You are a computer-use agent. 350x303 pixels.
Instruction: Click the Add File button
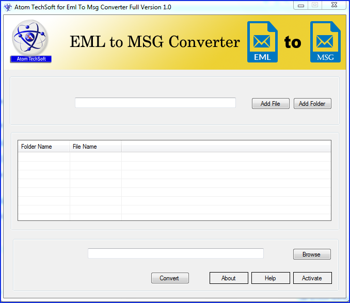coord(271,104)
